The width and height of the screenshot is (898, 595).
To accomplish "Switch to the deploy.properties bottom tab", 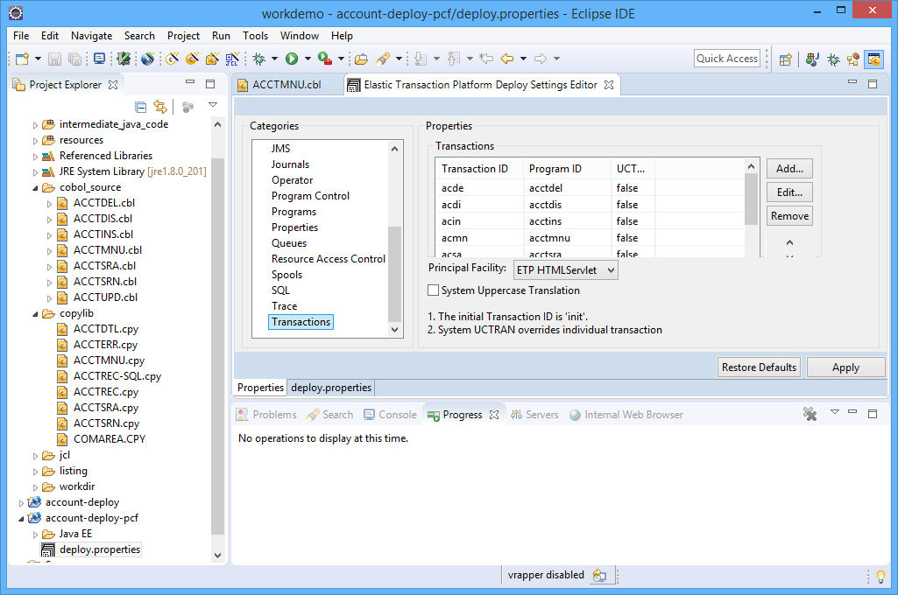I will tap(331, 388).
